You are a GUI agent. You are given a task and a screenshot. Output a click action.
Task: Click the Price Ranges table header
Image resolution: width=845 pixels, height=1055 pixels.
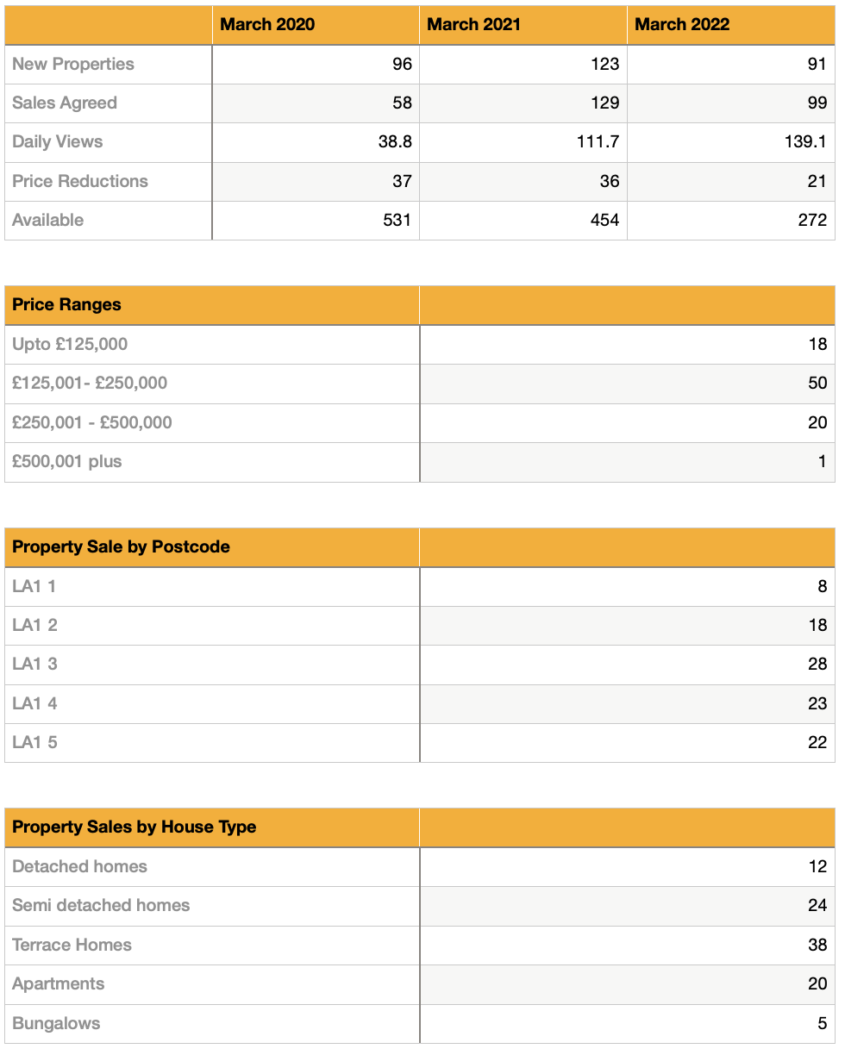pyautogui.click(x=66, y=304)
